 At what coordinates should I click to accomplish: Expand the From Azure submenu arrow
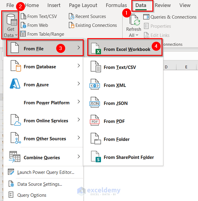pyautogui.click(x=78, y=84)
